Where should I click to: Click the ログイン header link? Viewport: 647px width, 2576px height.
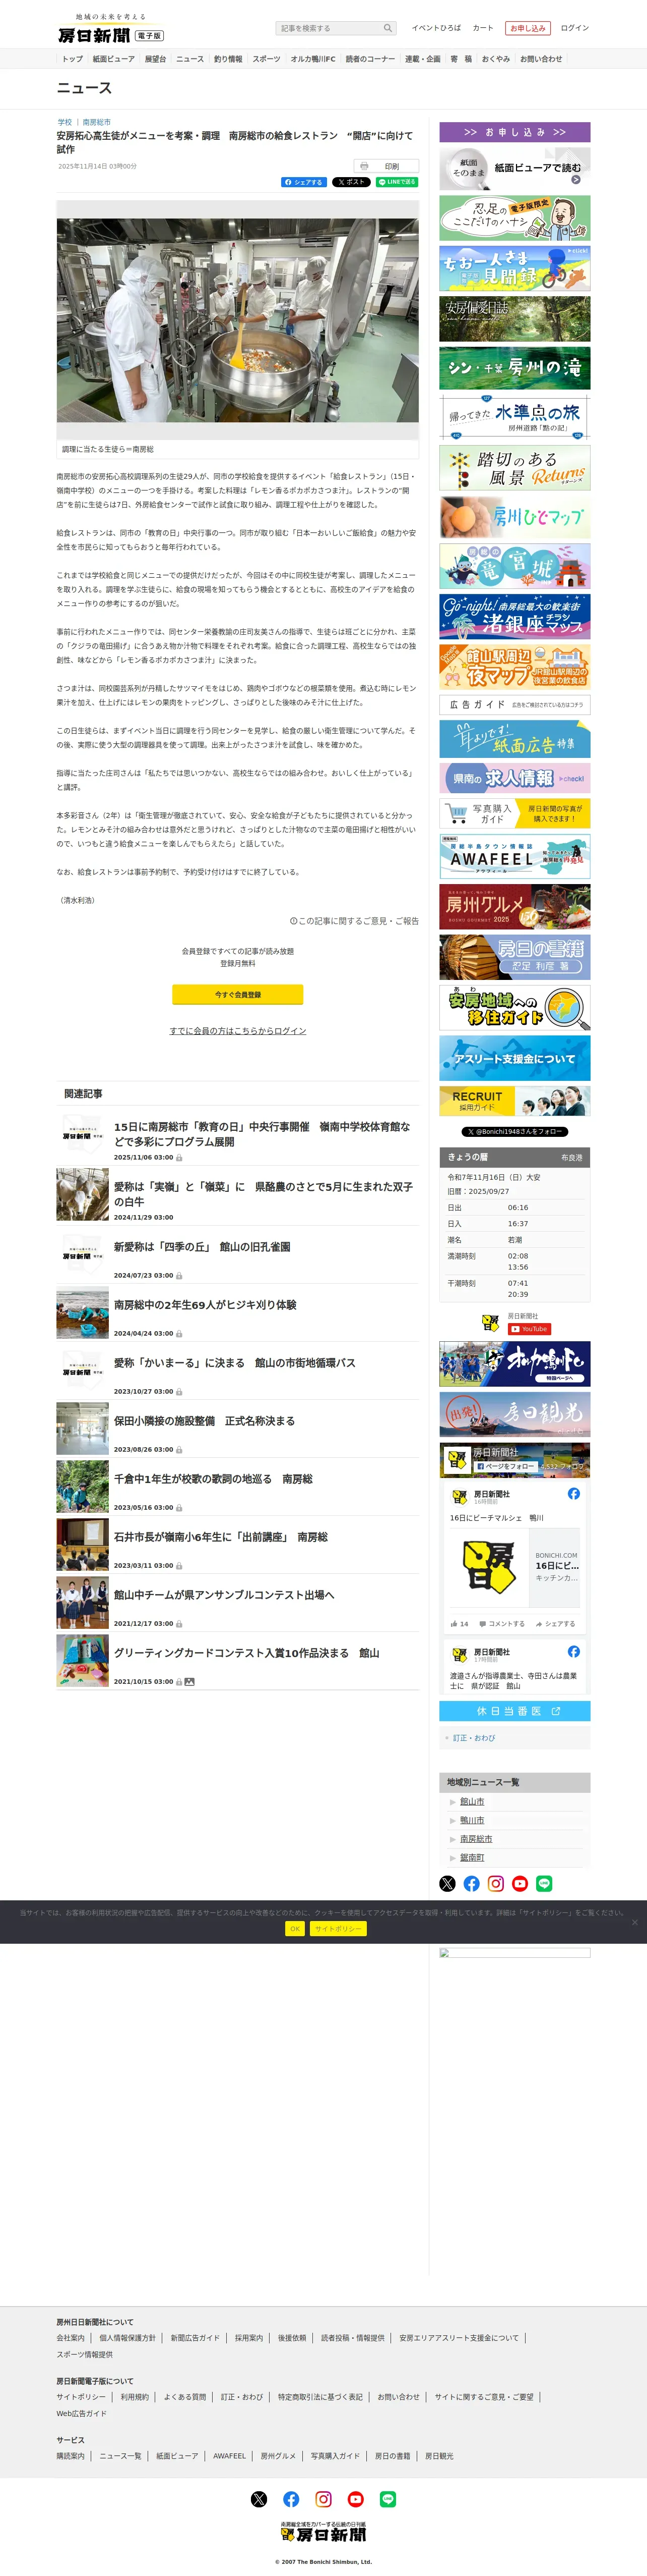coord(574,28)
